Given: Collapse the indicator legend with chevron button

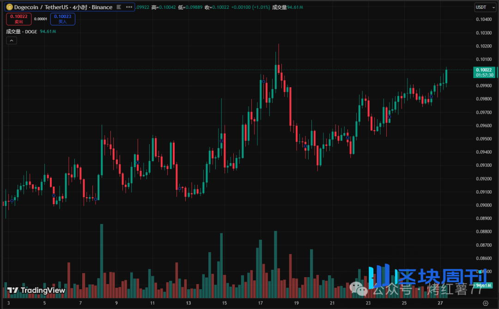Looking at the screenshot, I should (x=12, y=41).
